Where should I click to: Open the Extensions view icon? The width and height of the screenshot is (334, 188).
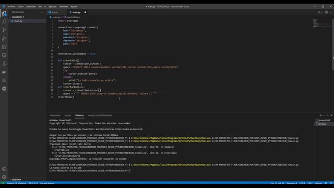[4, 47]
